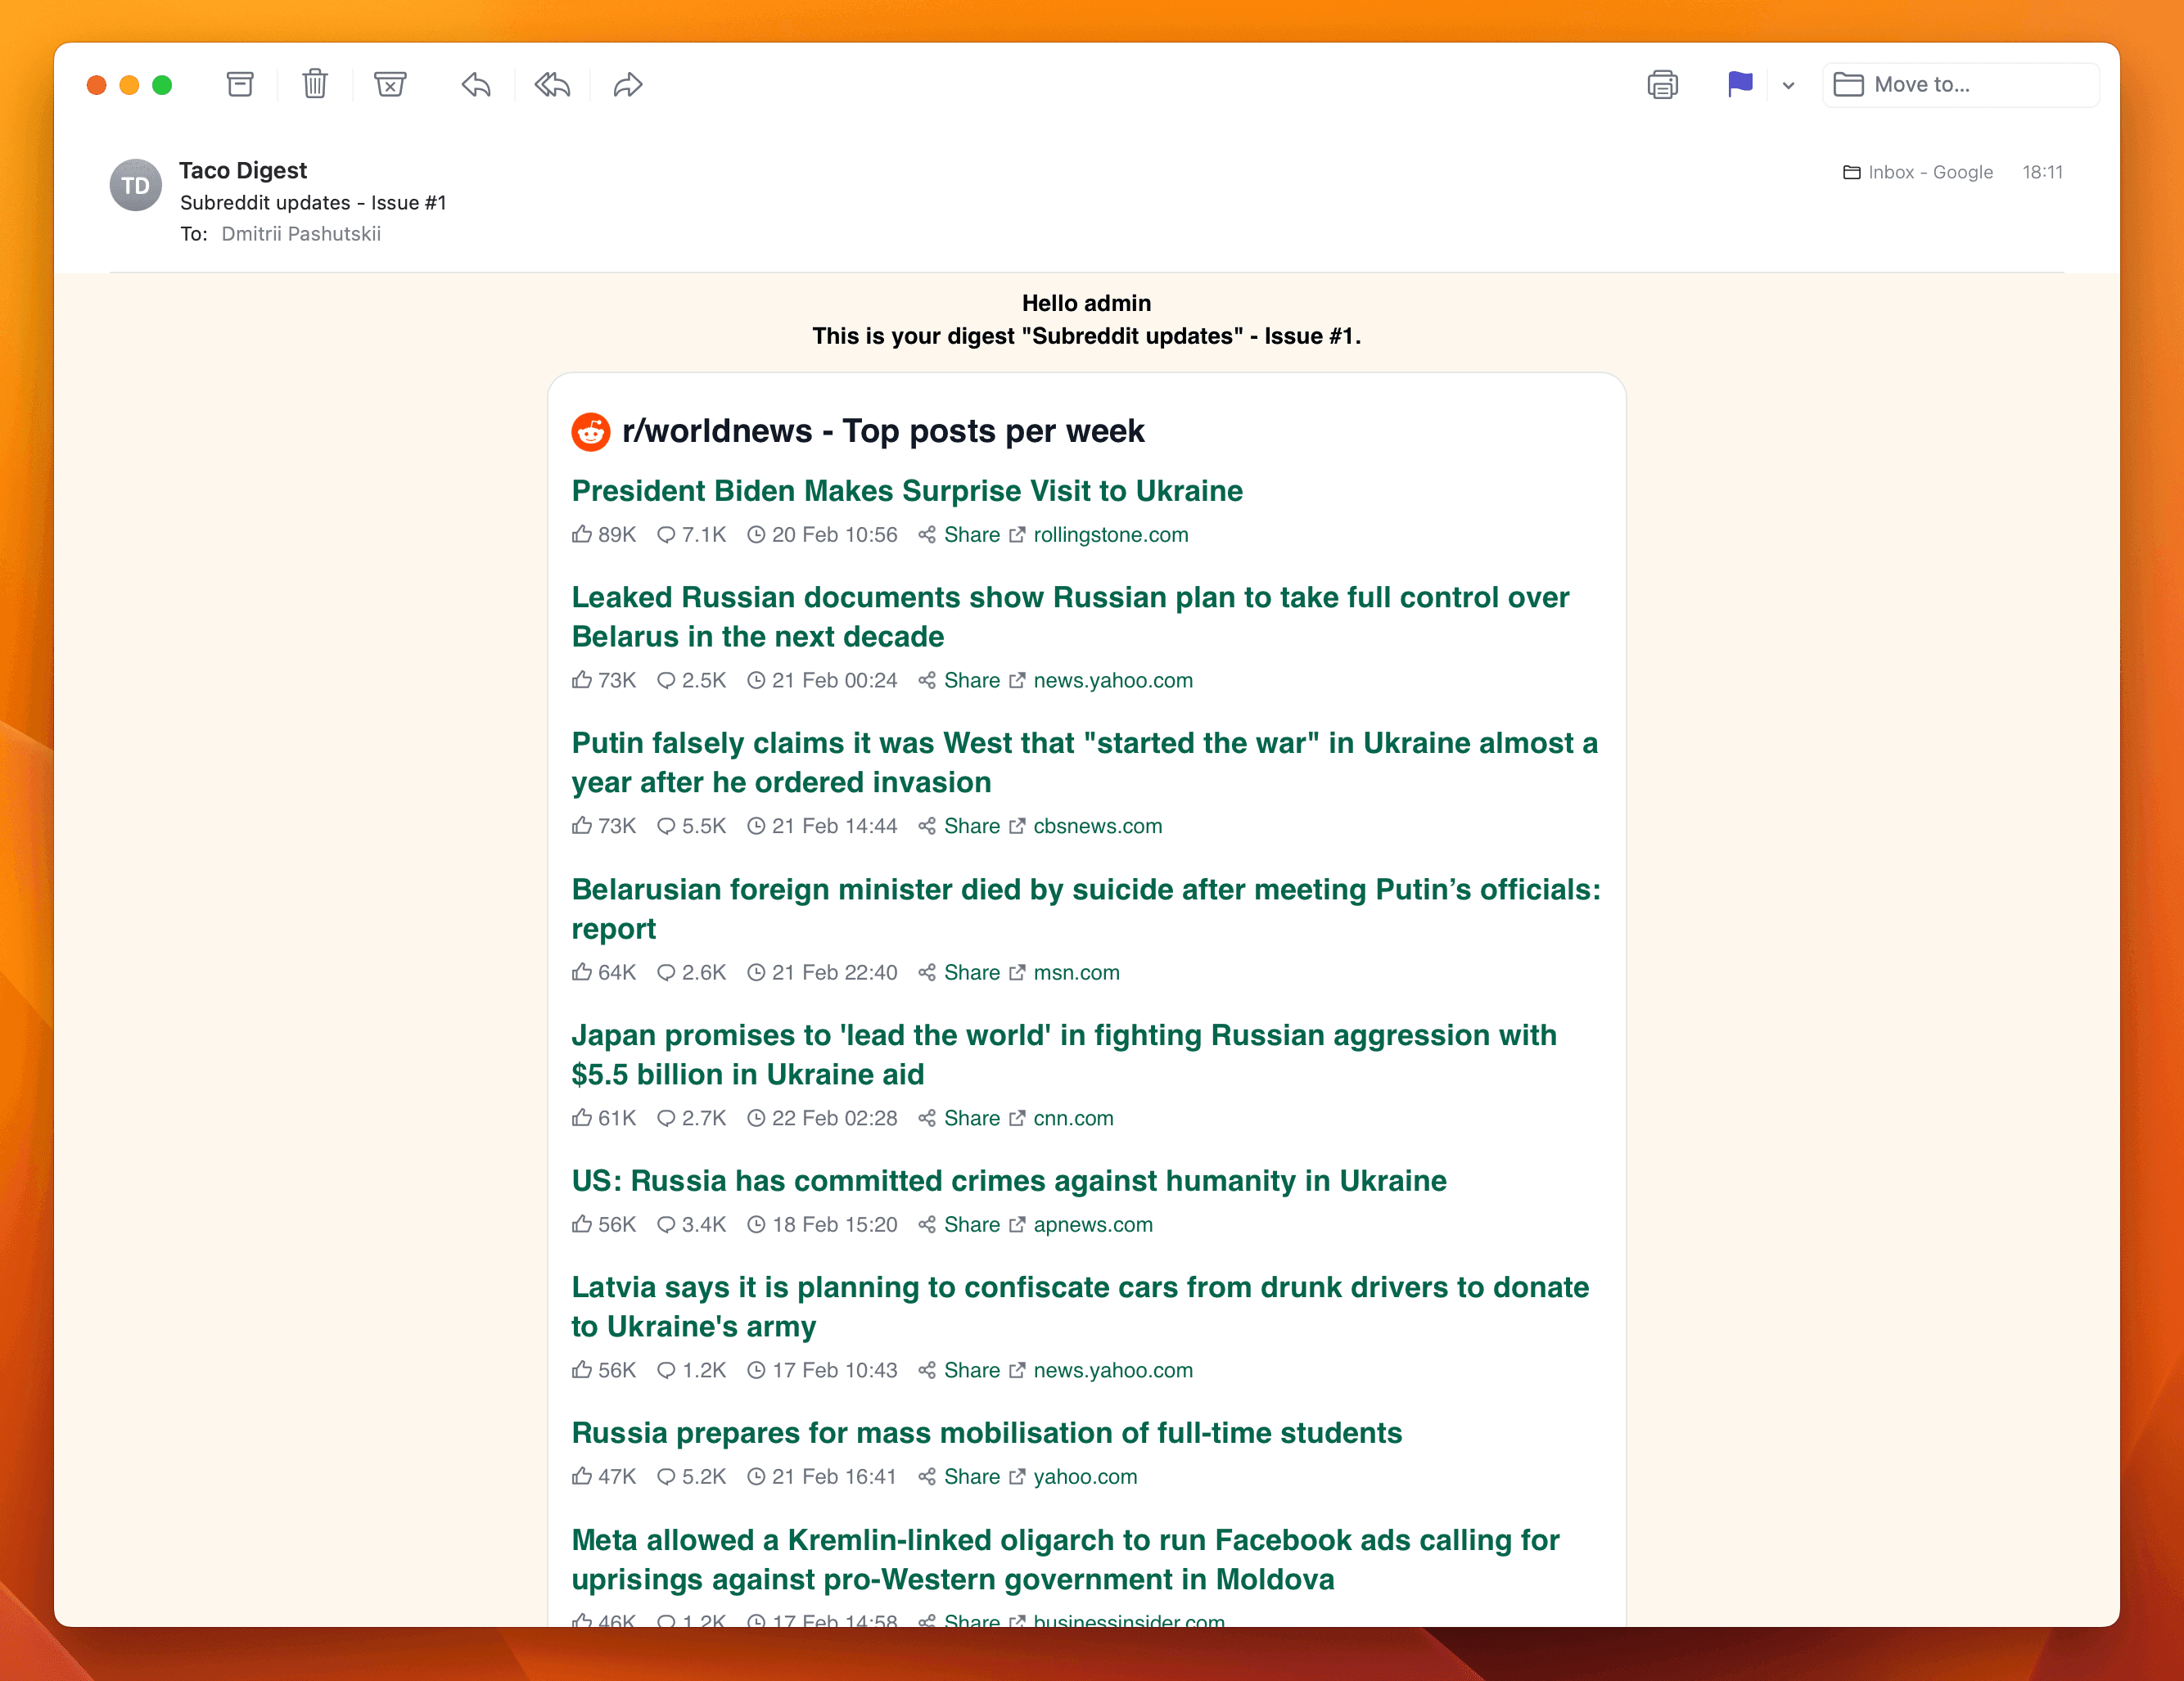Click the comment icon next to 5.2K
The height and width of the screenshot is (1681, 2184).
click(x=666, y=1476)
